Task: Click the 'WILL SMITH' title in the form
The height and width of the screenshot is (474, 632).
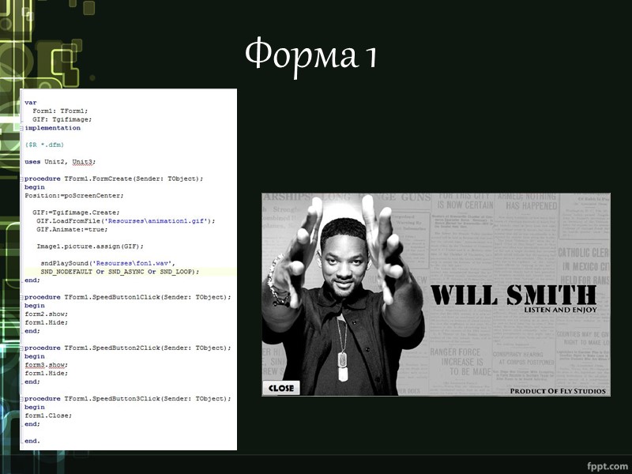Action: click(514, 295)
